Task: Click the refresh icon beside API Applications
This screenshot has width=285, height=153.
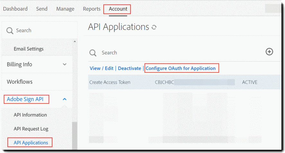Action: pyautogui.click(x=154, y=27)
